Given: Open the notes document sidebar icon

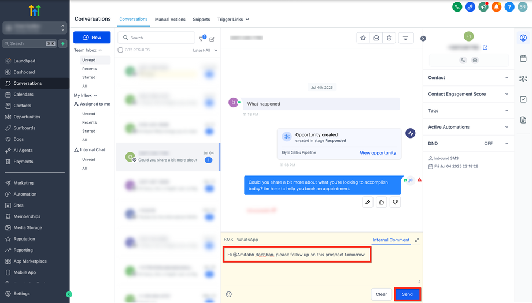Looking at the screenshot, I should [x=523, y=120].
